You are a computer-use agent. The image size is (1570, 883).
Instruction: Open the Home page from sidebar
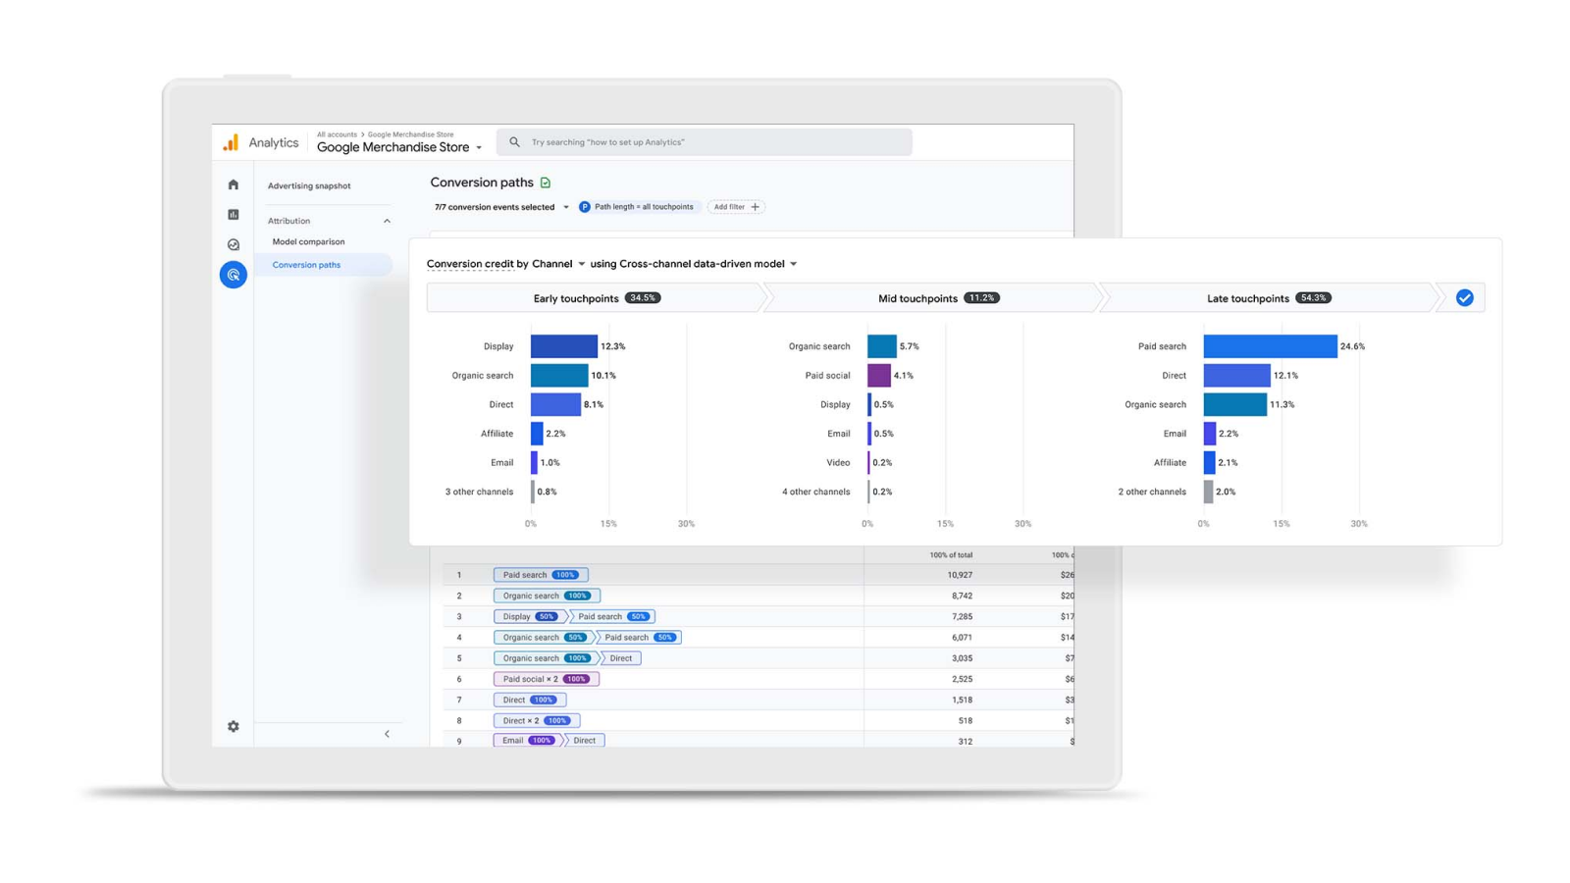[x=233, y=182]
